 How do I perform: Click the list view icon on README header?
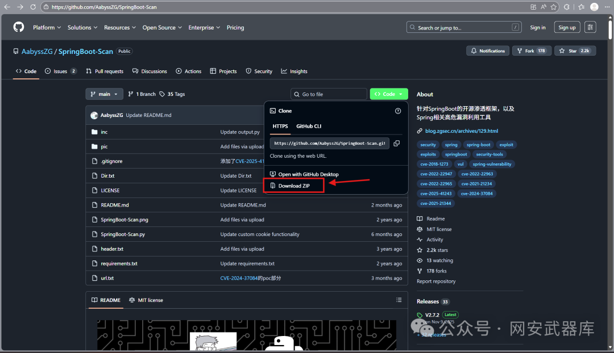pos(399,300)
